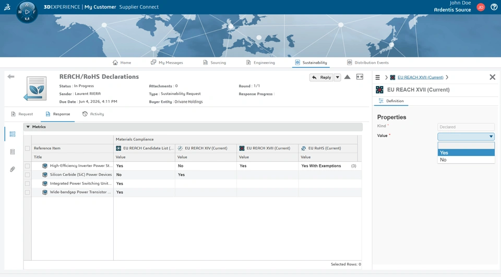501x277 pixels.
Task: Select No in the Value dropdown
Action: [466, 160]
